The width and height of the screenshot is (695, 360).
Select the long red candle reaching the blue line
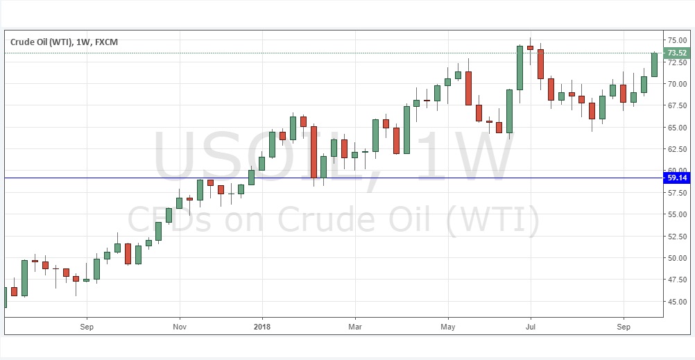(314, 151)
